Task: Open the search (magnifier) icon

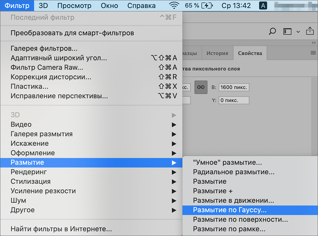Action: (273, 31)
